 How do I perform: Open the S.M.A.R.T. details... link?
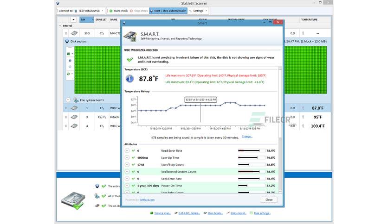(x=189, y=213)
